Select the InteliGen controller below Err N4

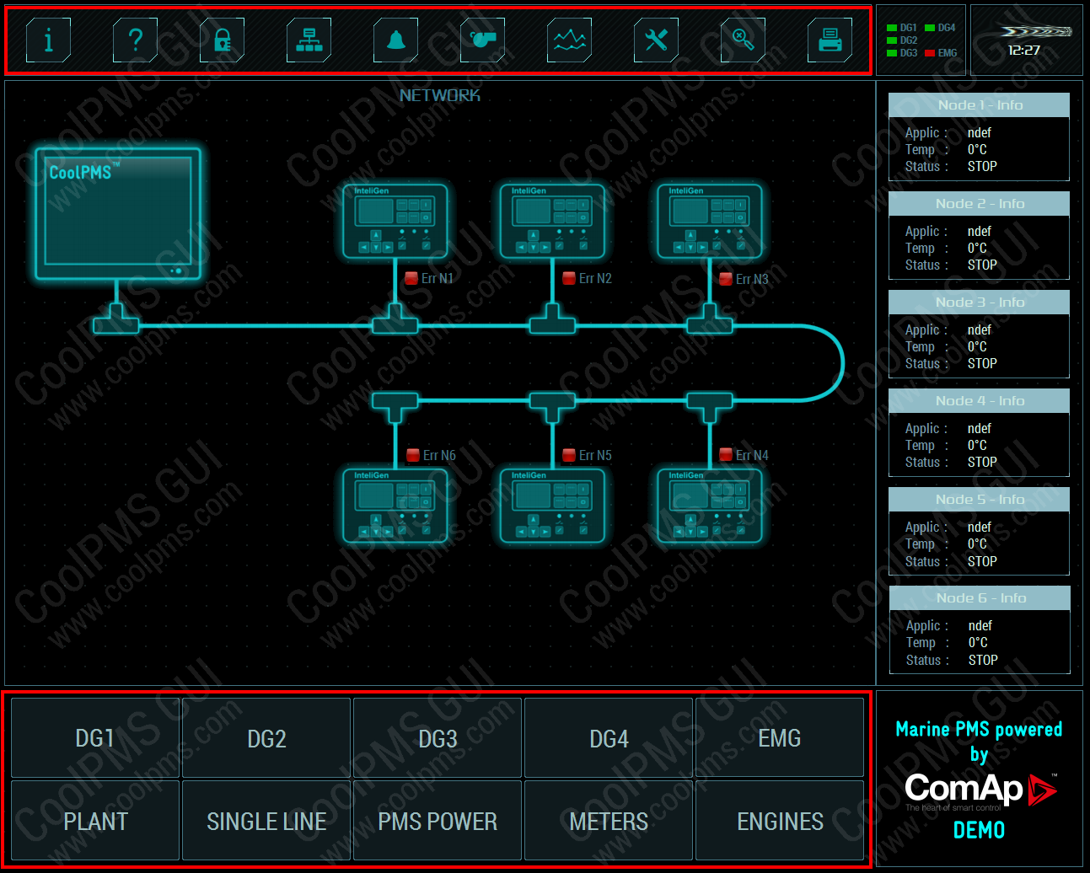710,506
